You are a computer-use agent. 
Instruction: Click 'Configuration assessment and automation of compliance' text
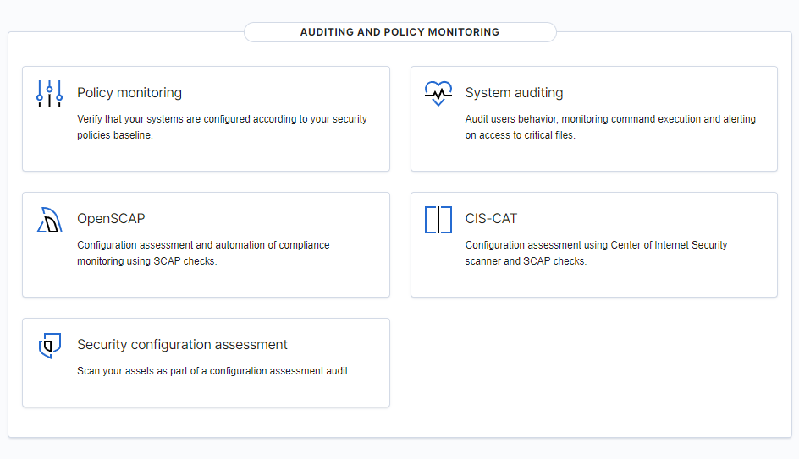tap(203, 253)
